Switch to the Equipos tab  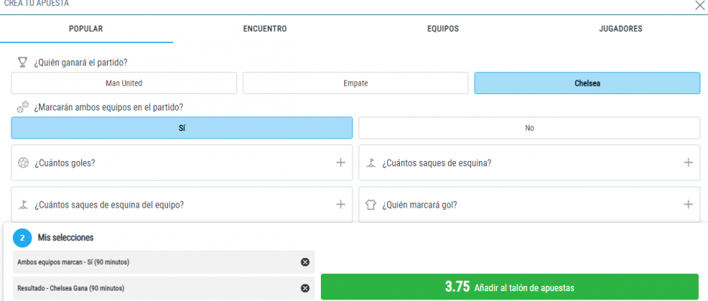(443, 29)
